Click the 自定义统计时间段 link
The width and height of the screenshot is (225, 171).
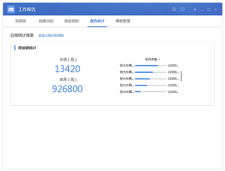tap(51, 35)
